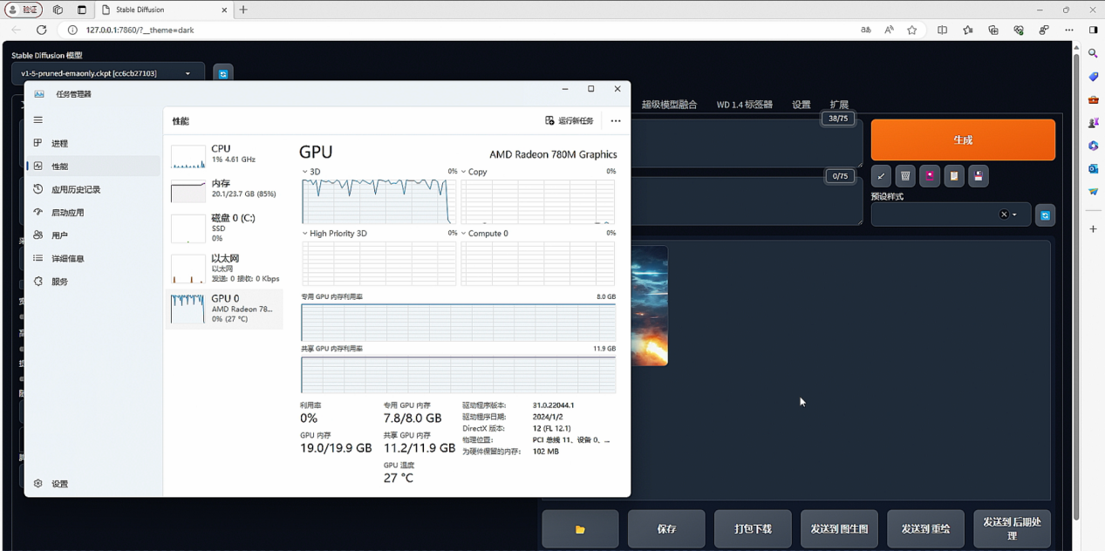Open the 扩展 extensions tab
Viewport: 1105px width, 551px height.
click(x=839, y=105)
